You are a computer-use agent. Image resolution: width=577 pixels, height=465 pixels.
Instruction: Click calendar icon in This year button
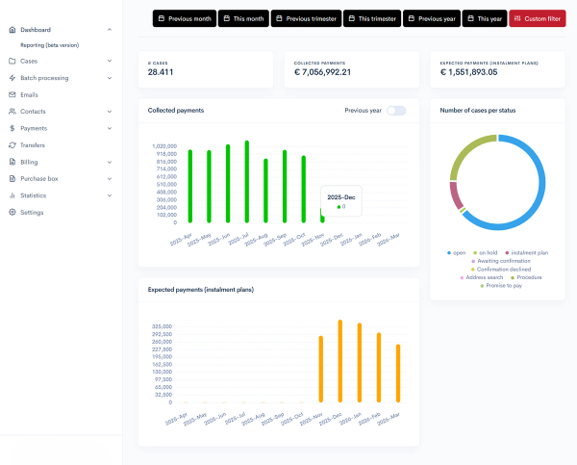[470, 18]
